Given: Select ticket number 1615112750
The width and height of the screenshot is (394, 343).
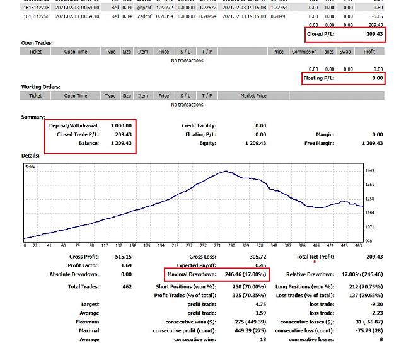Looking at the screenshot, I should tap(37, 16).
